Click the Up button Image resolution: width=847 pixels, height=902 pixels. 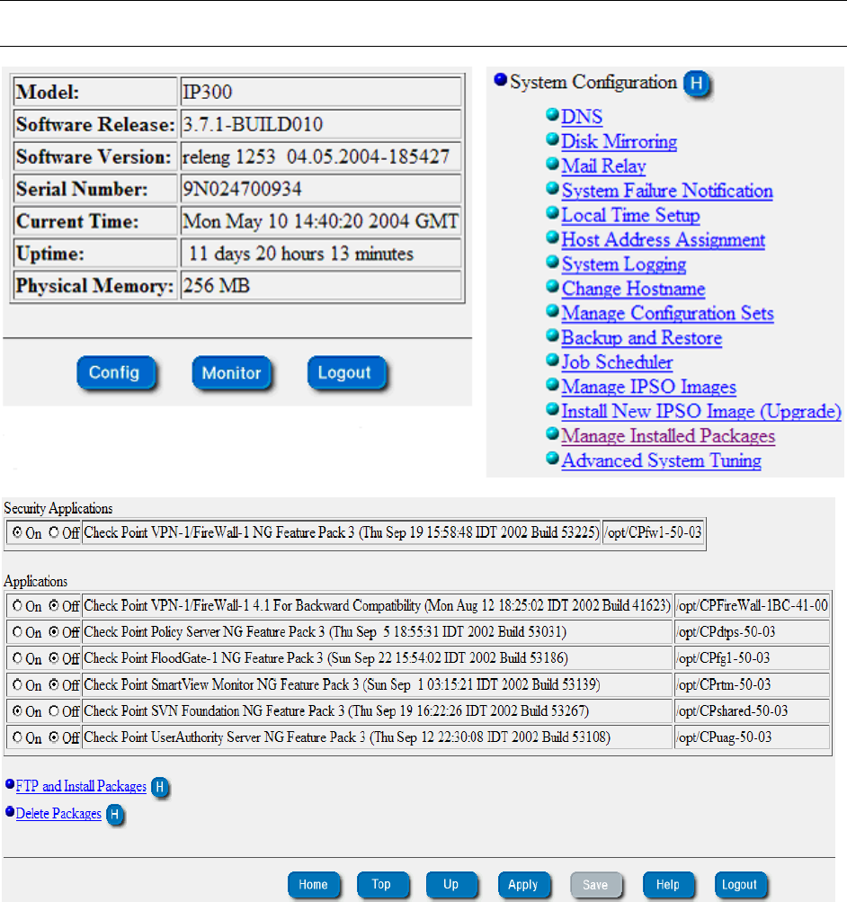click(451, 885)
